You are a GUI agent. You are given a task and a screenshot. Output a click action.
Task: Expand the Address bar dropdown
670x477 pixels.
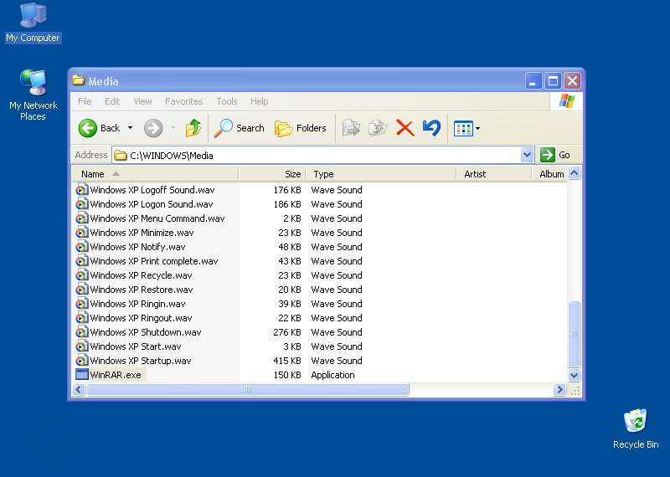tap(528, 155)
